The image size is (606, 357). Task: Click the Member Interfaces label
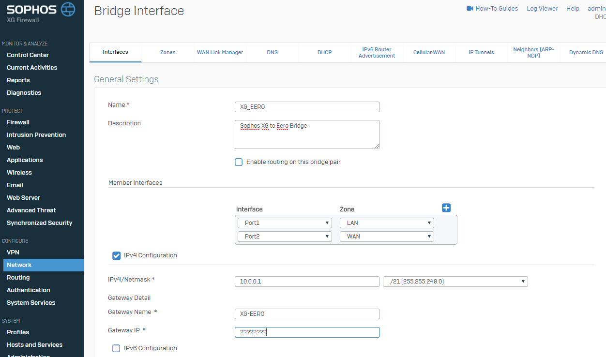coord(136,183)
